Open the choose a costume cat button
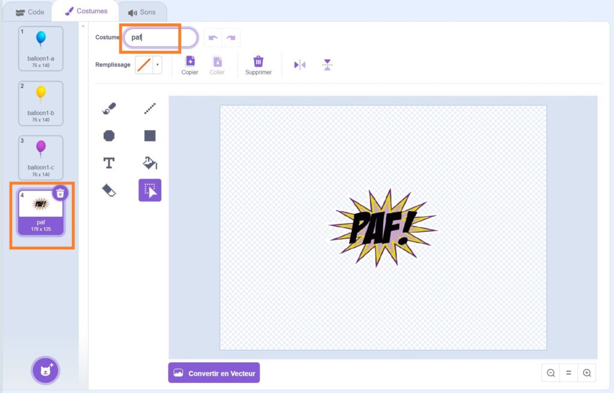This screenshot has height=393, width=614. tap(46, 370)
